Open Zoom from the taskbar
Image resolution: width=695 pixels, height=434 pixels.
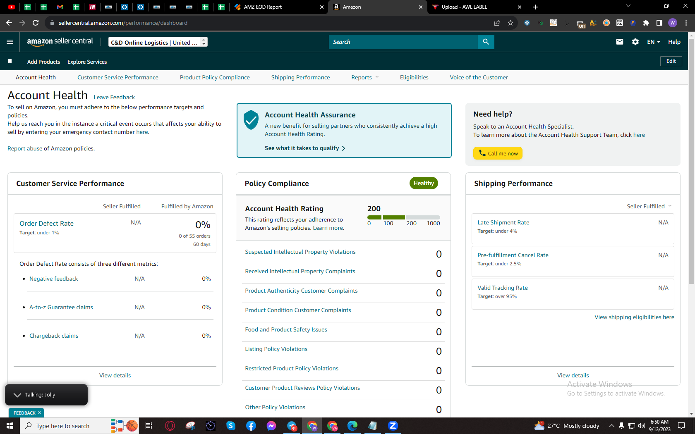[x=393, y=426]
